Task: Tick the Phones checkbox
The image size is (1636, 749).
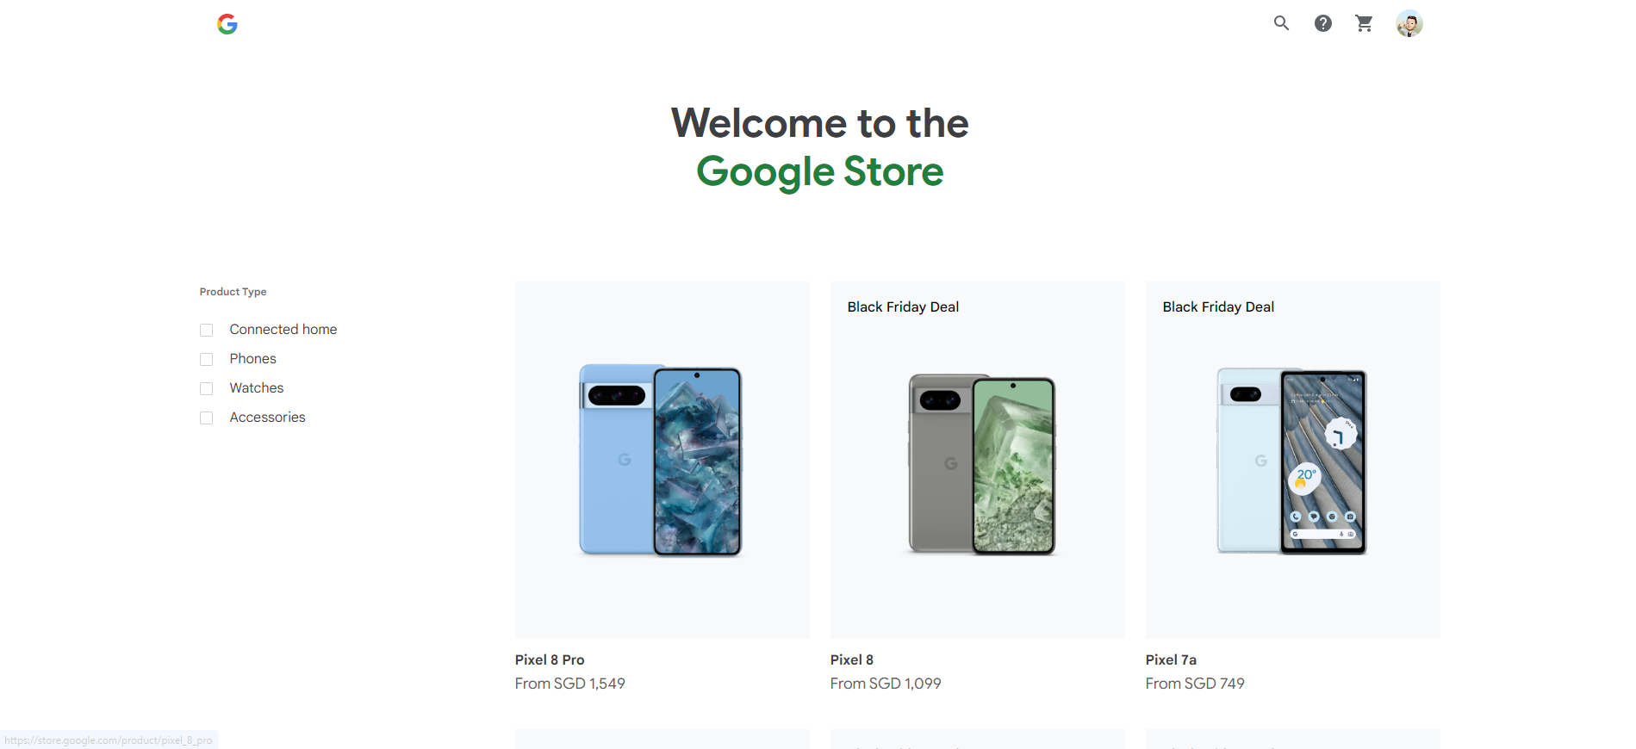Action: [x=206, y=359]
